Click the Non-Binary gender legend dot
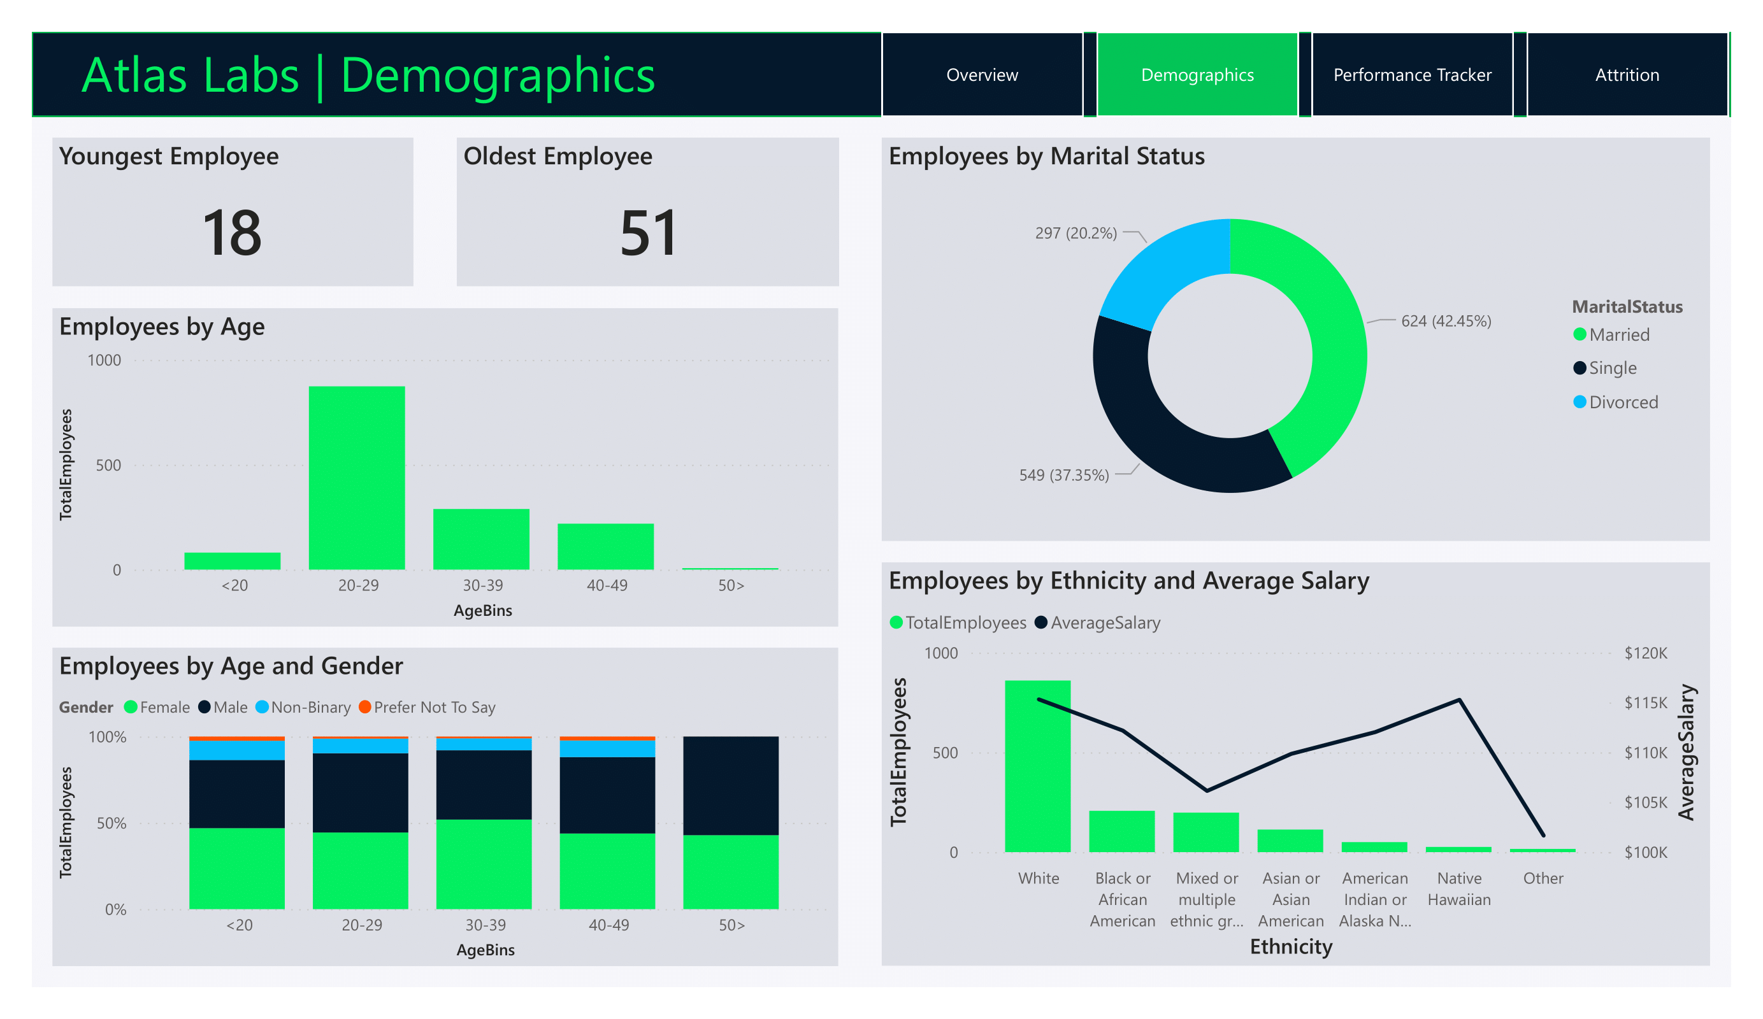 coord(262,707)
